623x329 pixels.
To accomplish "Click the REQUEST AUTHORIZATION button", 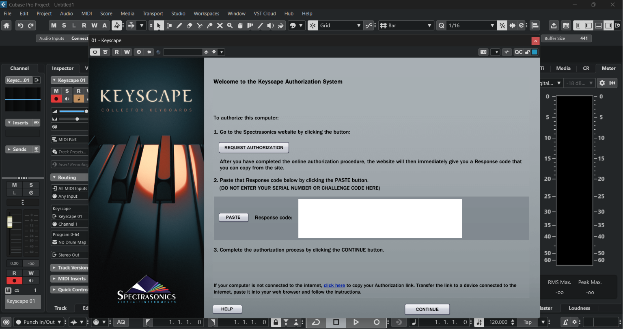I will 254,147.
